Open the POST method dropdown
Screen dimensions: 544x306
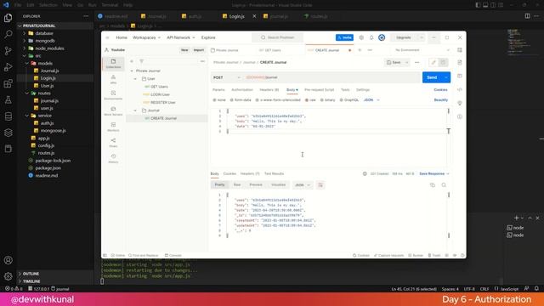click(x=227, y=77)
